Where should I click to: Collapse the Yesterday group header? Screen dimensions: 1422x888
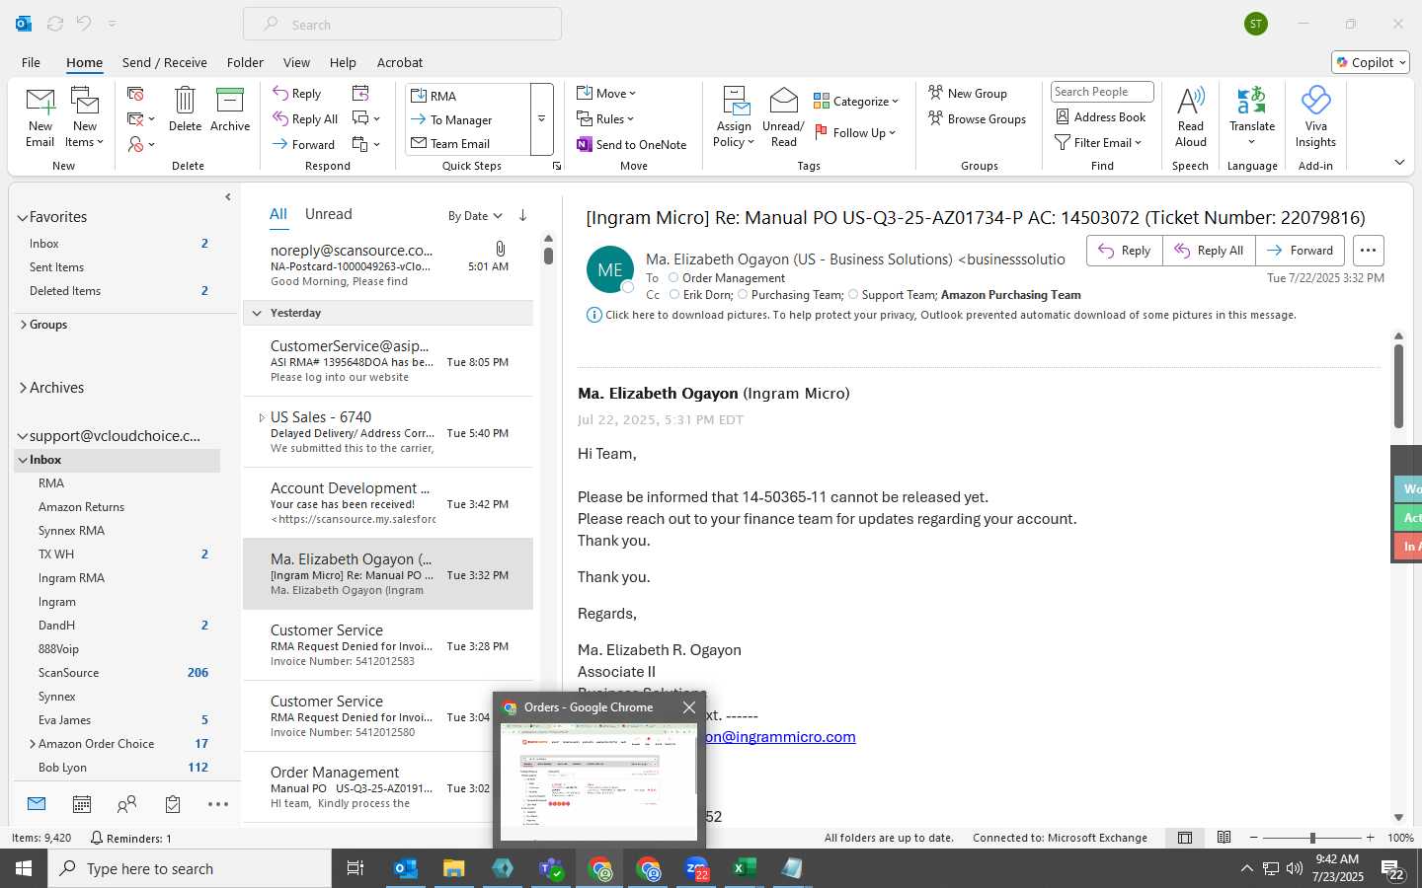click(x=257, y=313)
